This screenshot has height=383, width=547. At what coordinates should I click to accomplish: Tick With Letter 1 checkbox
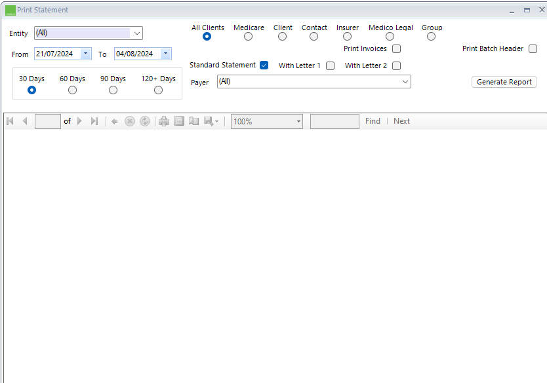[x=330, y=66]
